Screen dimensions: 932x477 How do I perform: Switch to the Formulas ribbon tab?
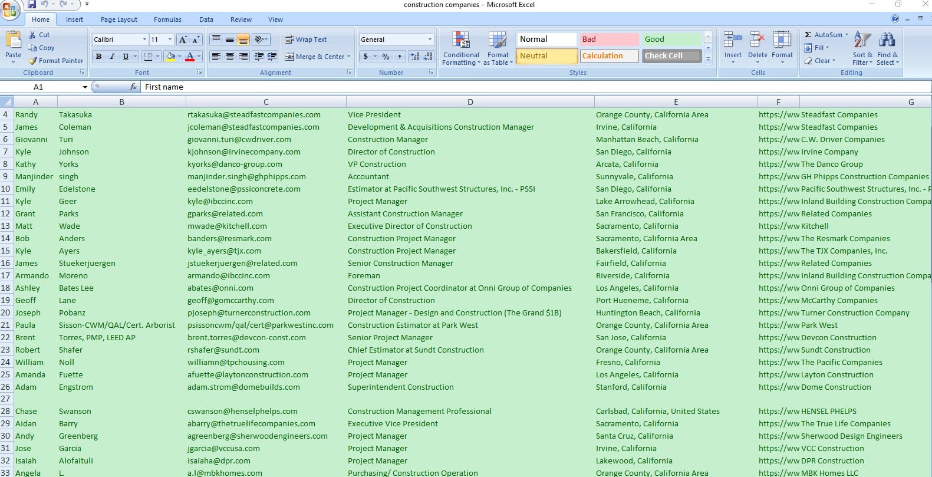pos(167,19)
